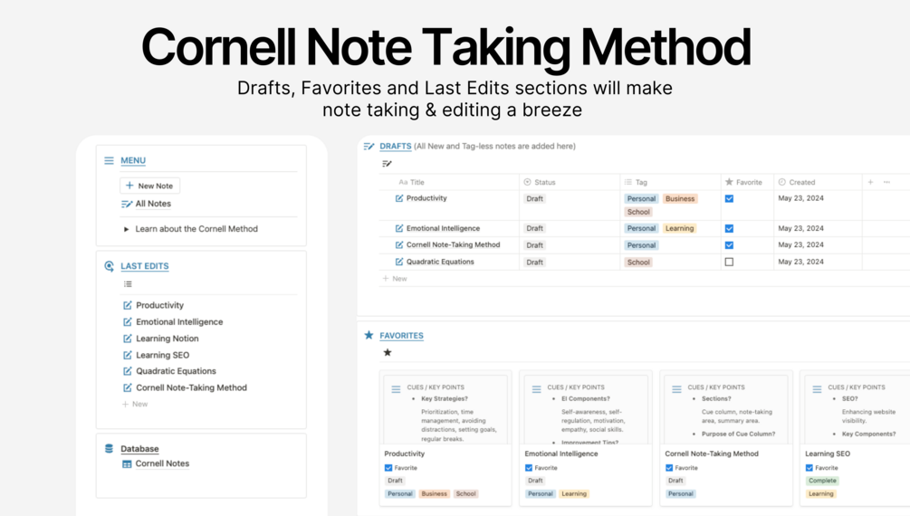Viewport: 910px width, 516px height.
Task: Click the star icon next to FAVORITES heading
Action: (x=369, y=335)
